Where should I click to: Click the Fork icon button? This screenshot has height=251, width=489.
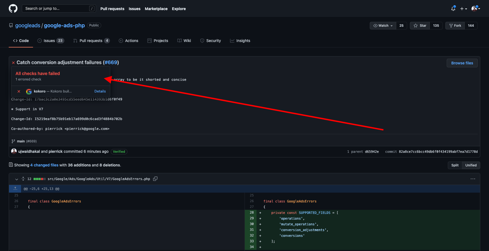451,25
